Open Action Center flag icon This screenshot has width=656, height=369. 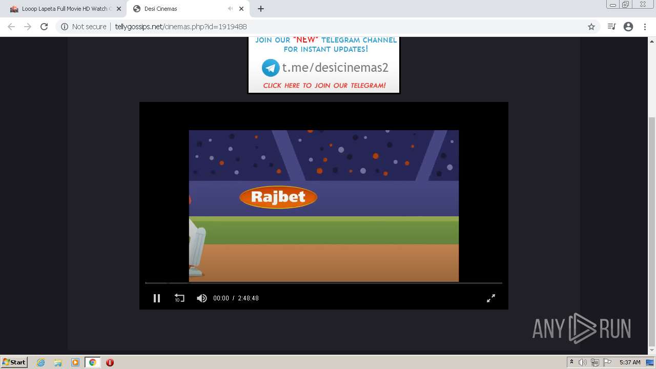point(607,362)
